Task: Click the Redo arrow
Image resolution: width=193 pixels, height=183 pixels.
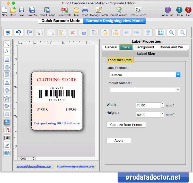Action: [29, 33]
